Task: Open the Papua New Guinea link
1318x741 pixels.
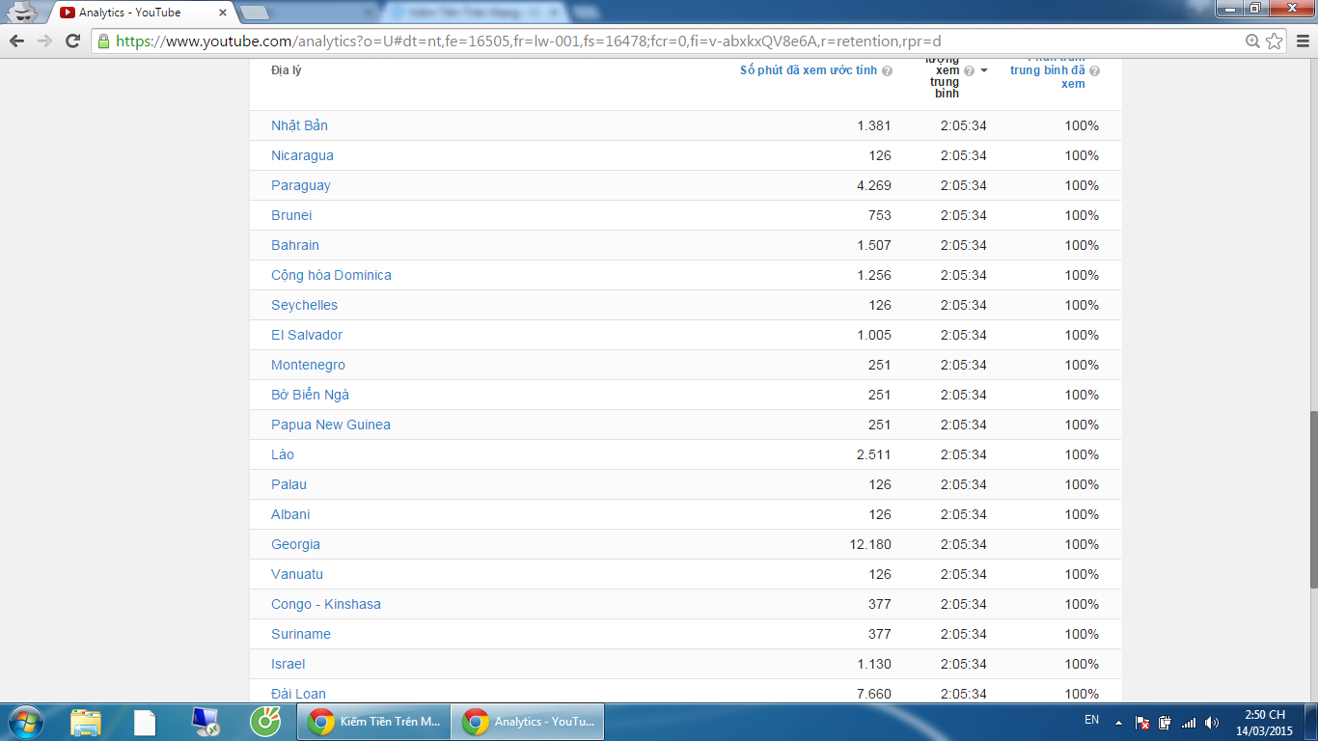Action: (331, 425)
